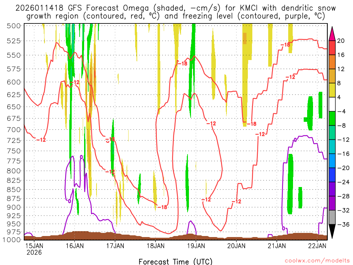Click the colorbar label -36
The height and width of the screenshot is (265, 353).
click(343, 225)
